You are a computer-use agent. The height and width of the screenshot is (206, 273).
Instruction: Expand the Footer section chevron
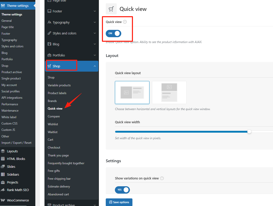[95, 11]
